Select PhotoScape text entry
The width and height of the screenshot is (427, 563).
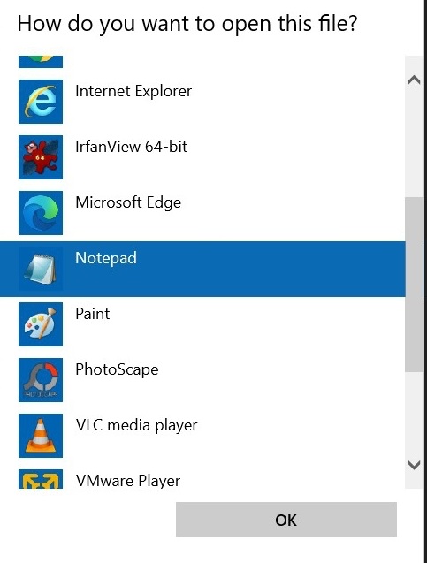tap(117, 369)
